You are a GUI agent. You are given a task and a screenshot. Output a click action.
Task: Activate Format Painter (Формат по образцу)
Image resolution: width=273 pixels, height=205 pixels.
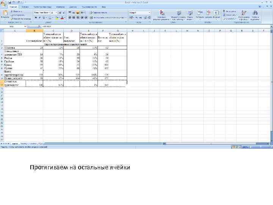tap(20, 19)
